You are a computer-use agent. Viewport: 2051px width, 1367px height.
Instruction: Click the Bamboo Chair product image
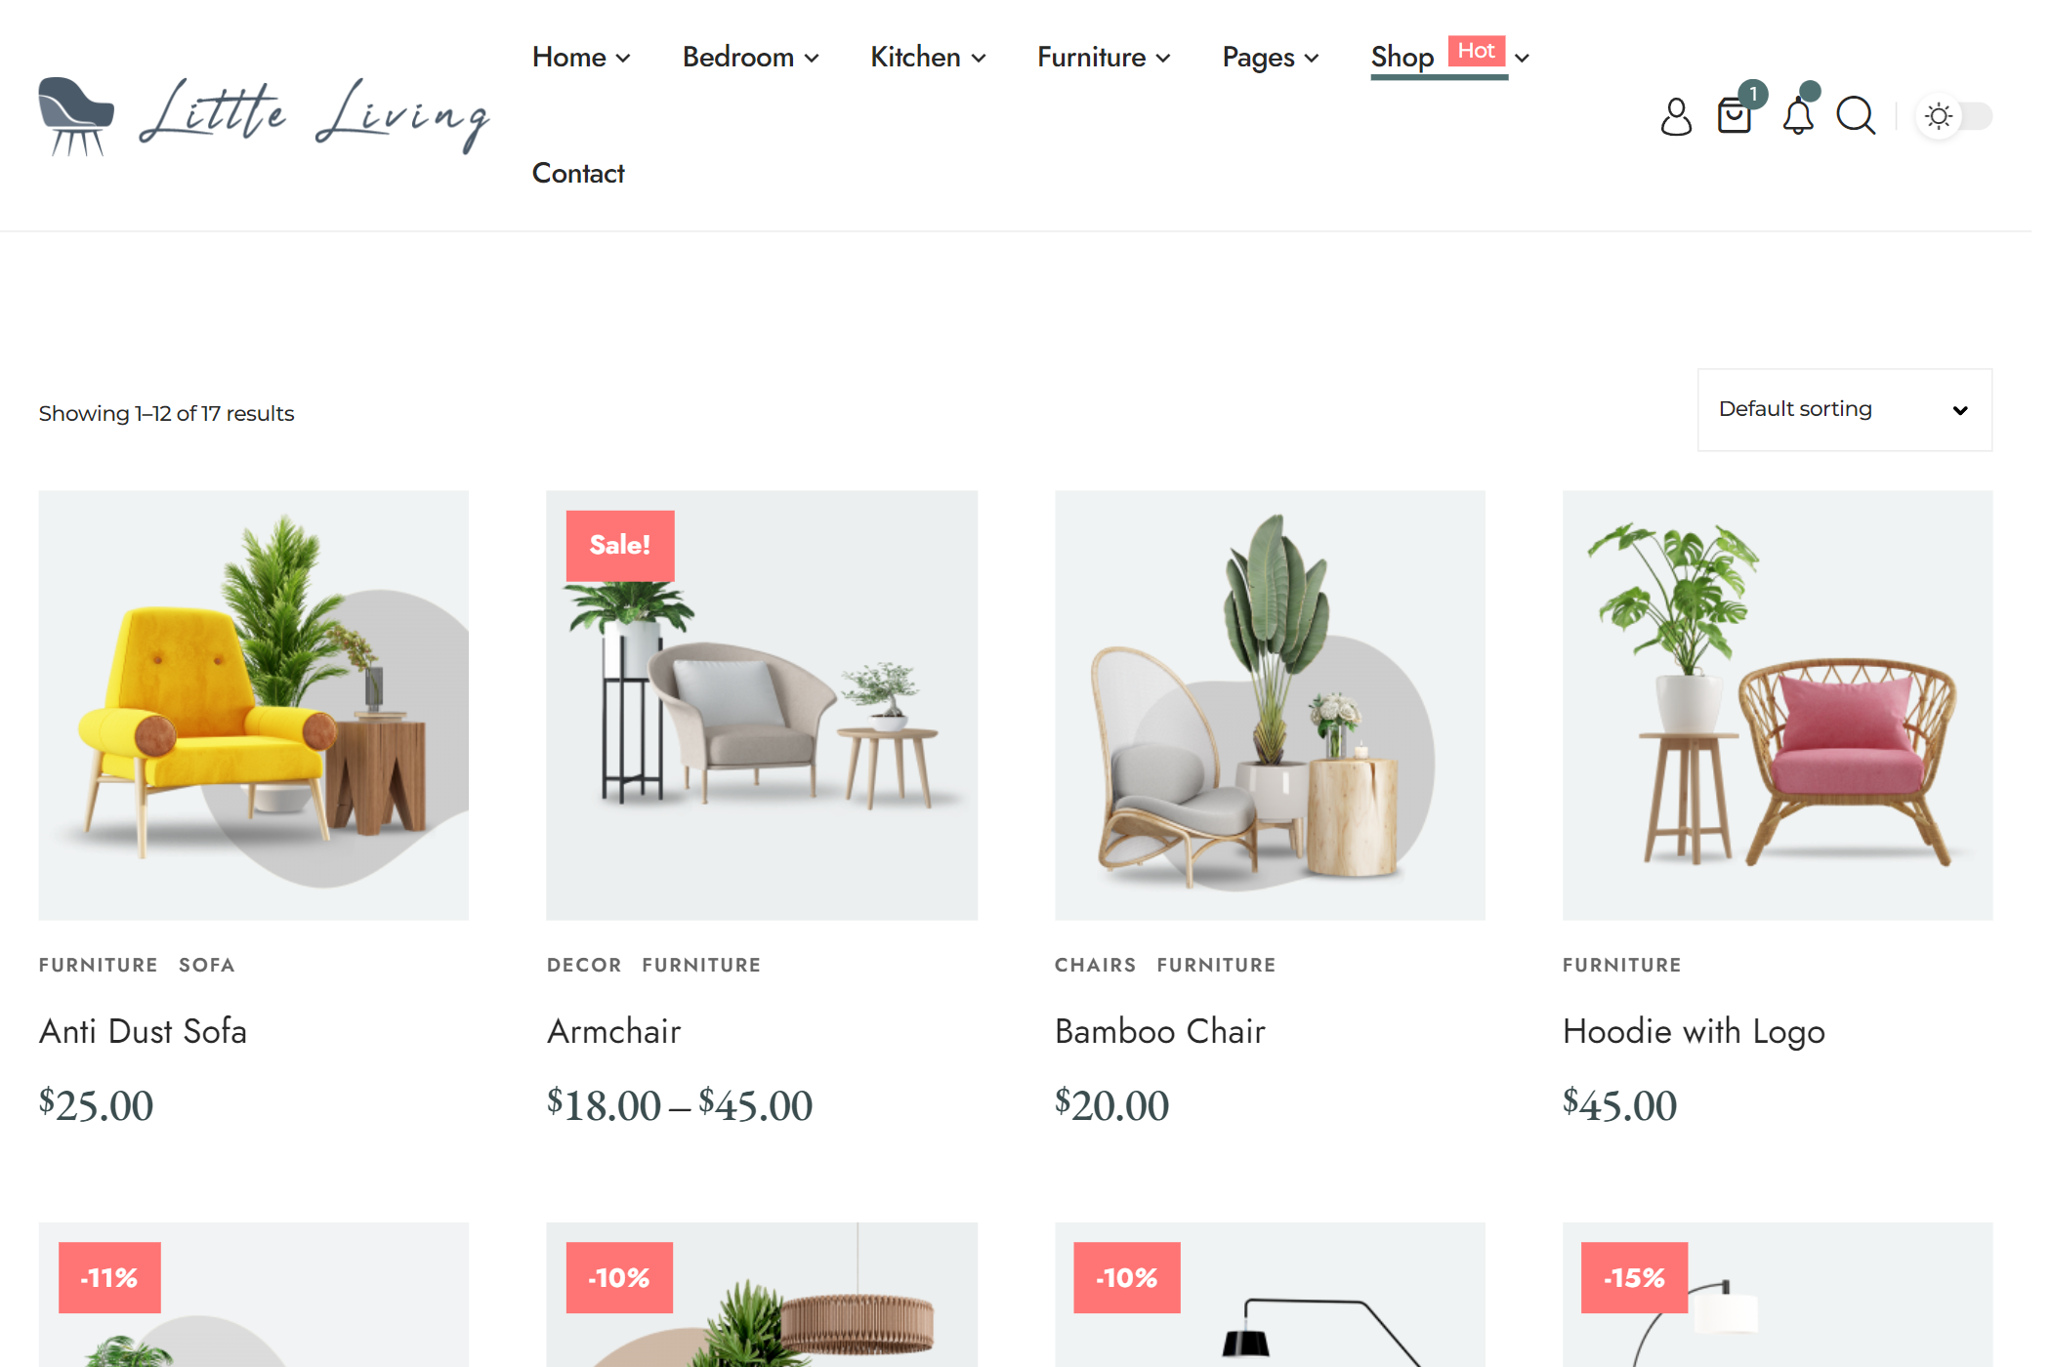point(1270,705)
